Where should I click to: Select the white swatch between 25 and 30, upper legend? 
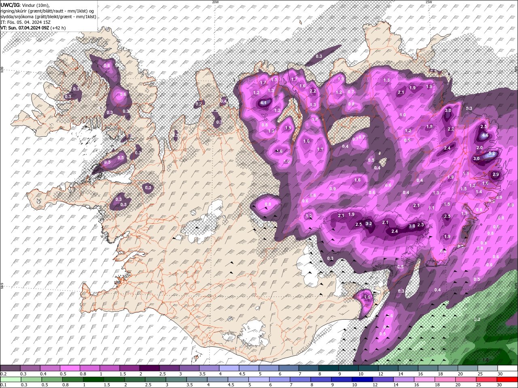(488, 368)
